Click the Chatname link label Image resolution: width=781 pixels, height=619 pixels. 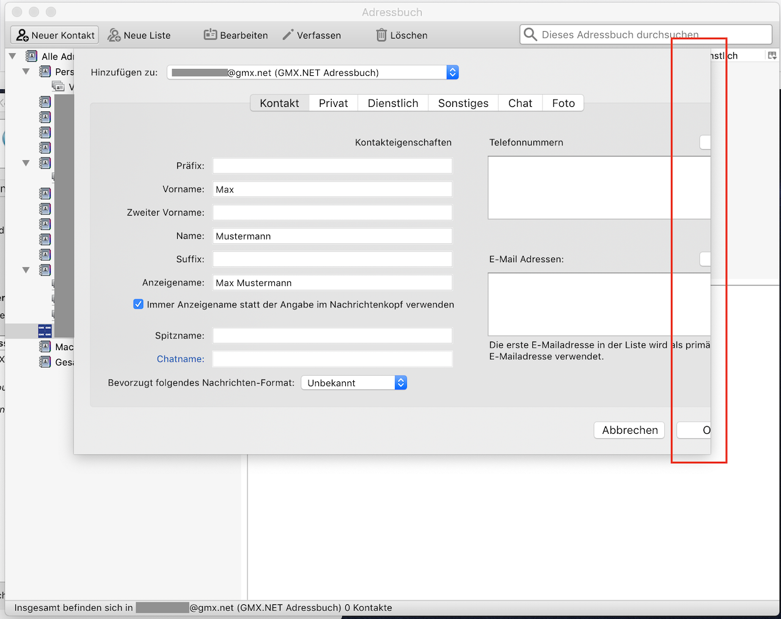pos(180,359)
